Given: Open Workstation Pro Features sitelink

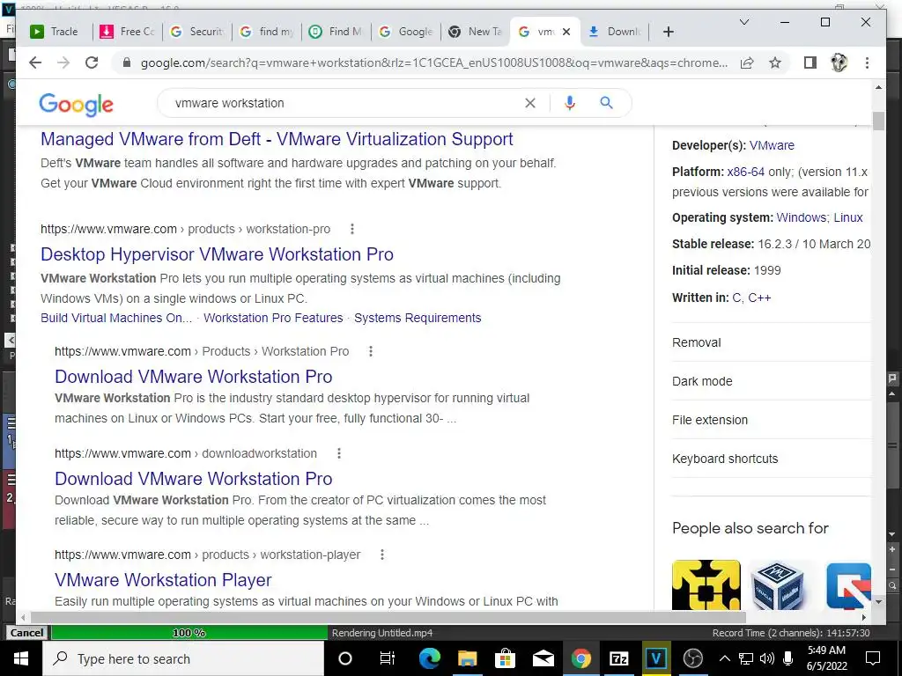Looking at the screenshot, I should tap(273, 318).
